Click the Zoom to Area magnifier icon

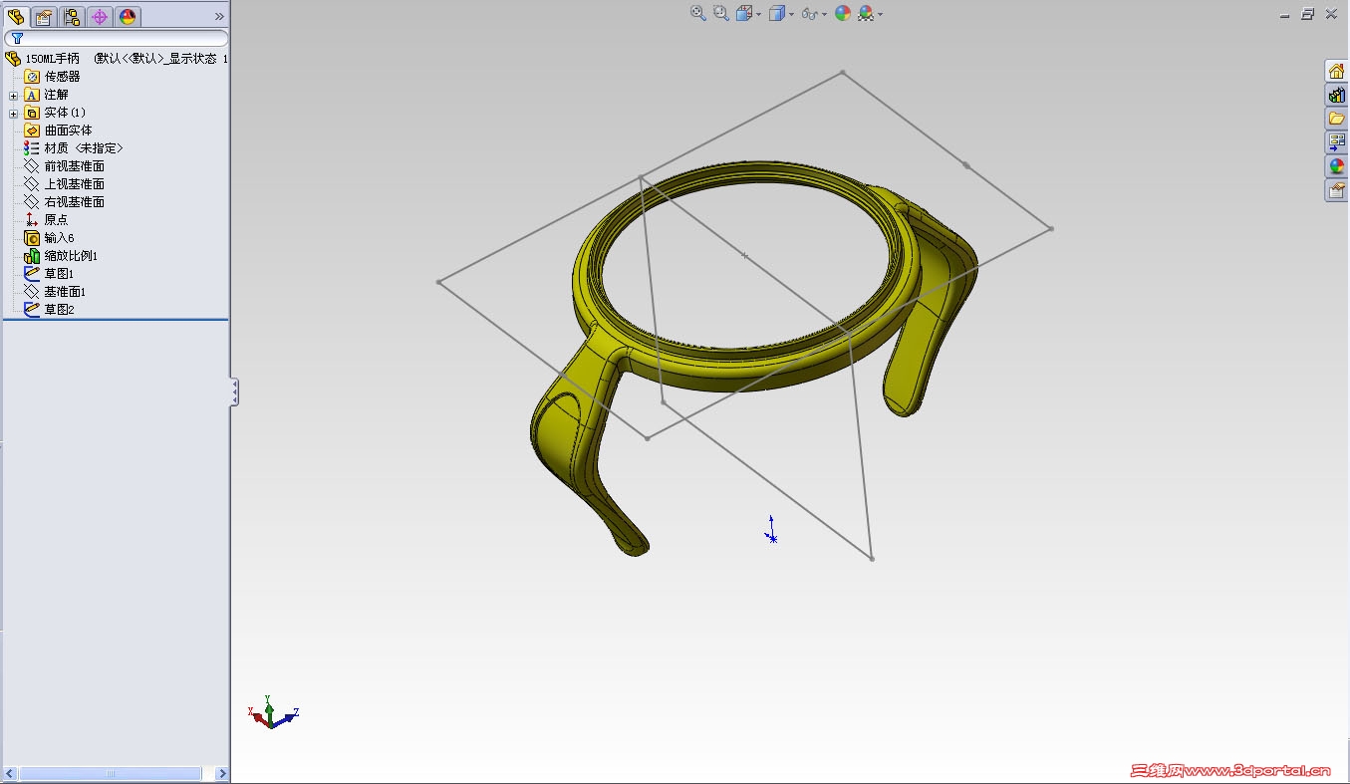pyautogui.click(x=720, y=13)
